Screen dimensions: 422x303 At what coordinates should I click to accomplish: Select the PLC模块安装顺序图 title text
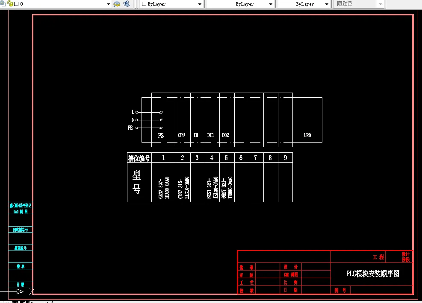(x=373, y=274)
